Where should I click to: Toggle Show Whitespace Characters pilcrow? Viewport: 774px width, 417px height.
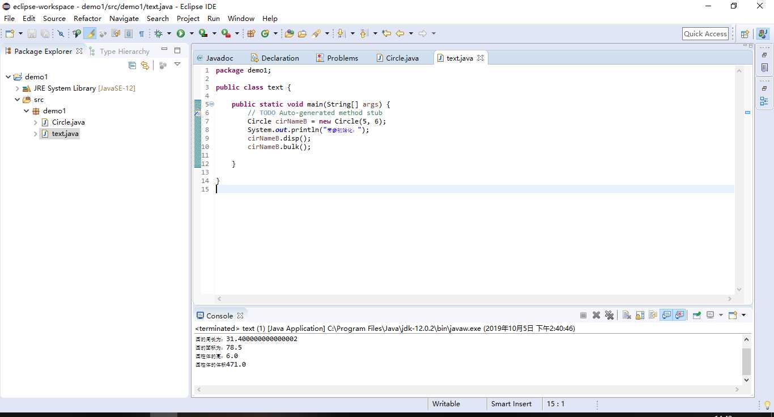[142, 33]
